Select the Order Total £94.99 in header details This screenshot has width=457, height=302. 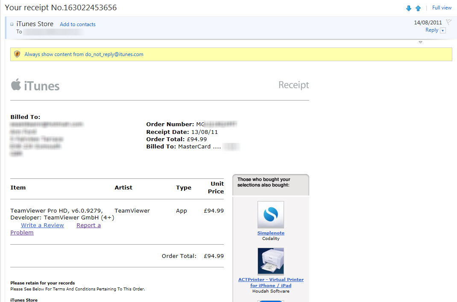(177, 139)
